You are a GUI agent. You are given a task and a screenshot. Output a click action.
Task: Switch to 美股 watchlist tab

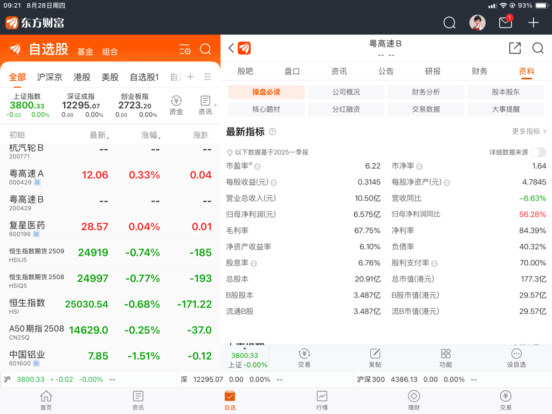110,77
